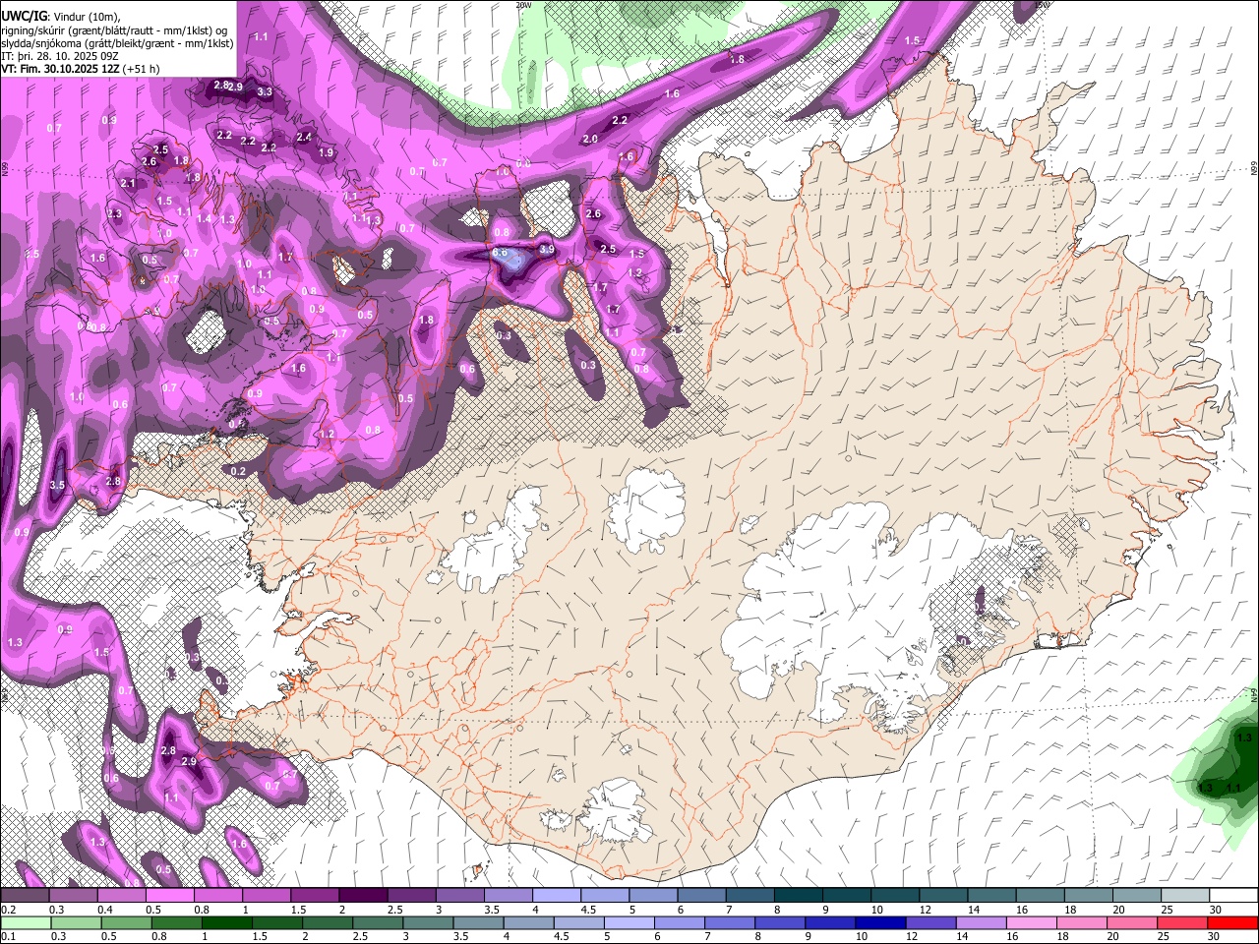Select the deep blue 10 swatch, bottom legend row
1259x944 pixels.
pos(878,922)
